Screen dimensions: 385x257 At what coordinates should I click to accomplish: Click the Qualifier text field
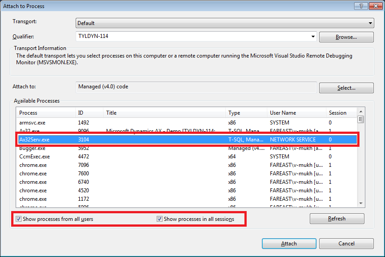coord(192,37)
